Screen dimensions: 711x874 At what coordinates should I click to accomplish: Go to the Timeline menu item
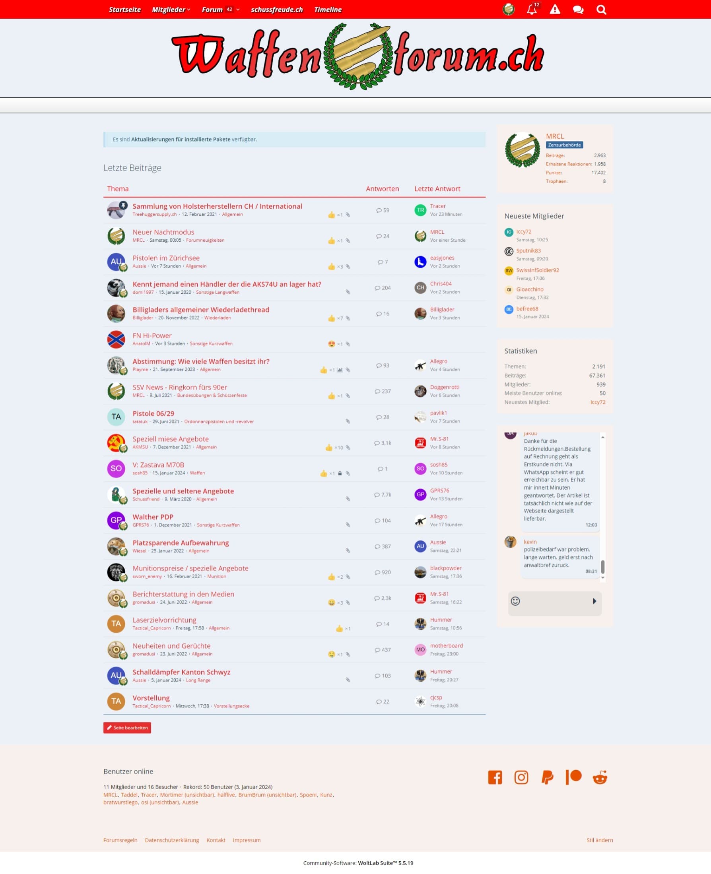click(328, 10)
